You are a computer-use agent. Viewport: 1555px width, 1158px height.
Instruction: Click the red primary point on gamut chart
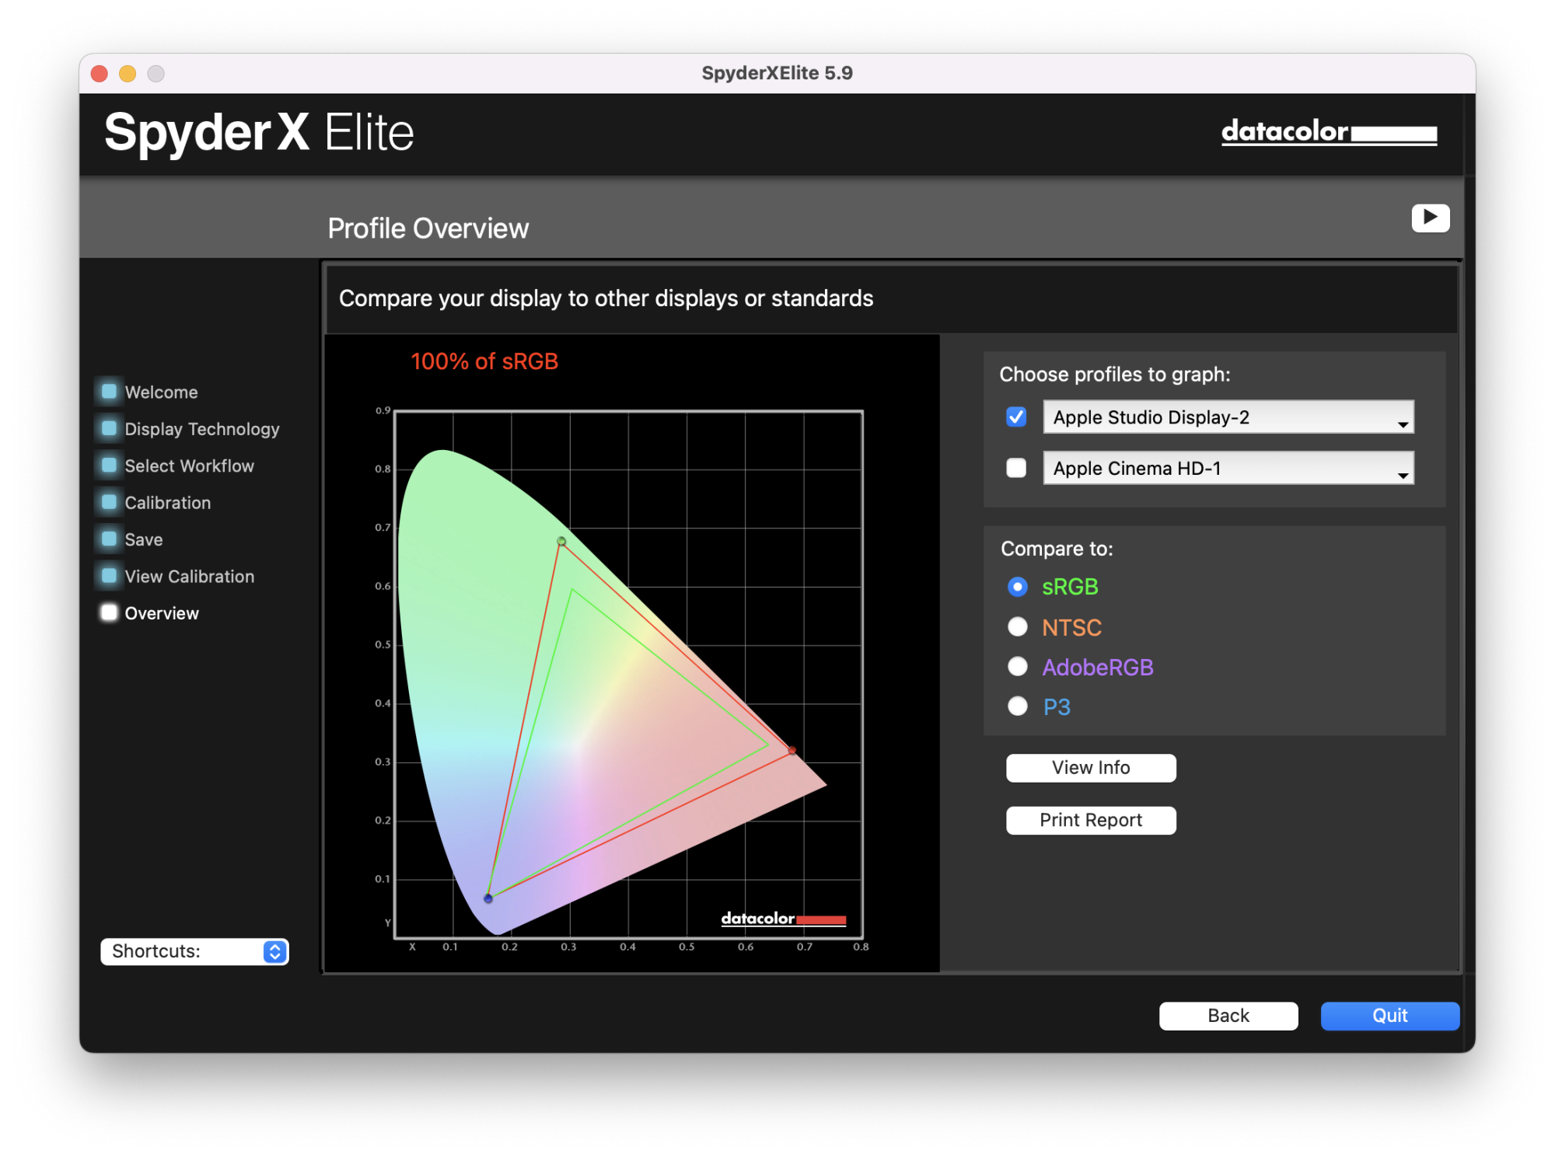pyautogui.click(x=791, y=750)
